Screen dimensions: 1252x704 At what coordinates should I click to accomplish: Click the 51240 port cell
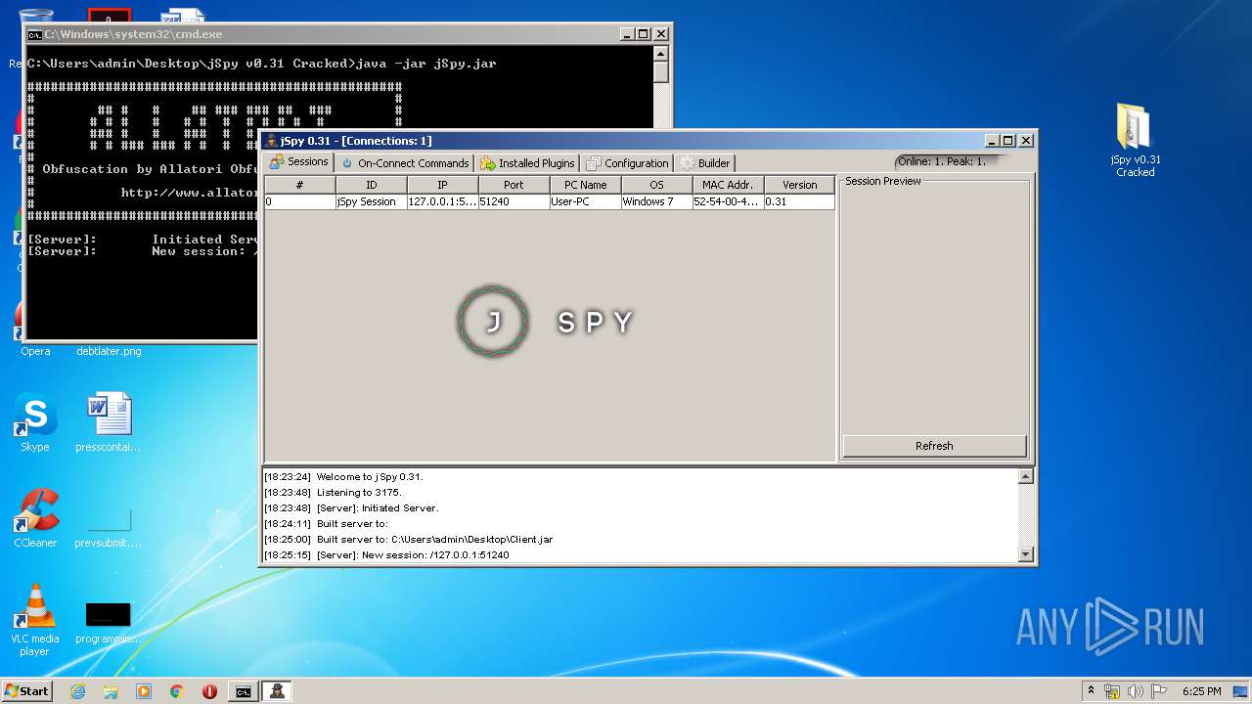click(x=514, y=201)
